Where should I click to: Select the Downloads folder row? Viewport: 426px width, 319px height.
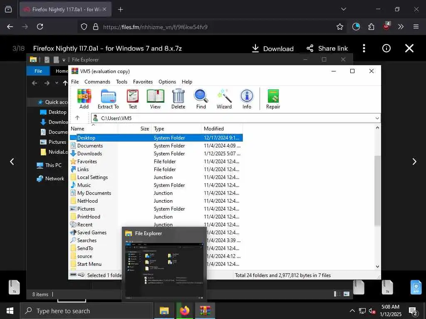point(156,154)
